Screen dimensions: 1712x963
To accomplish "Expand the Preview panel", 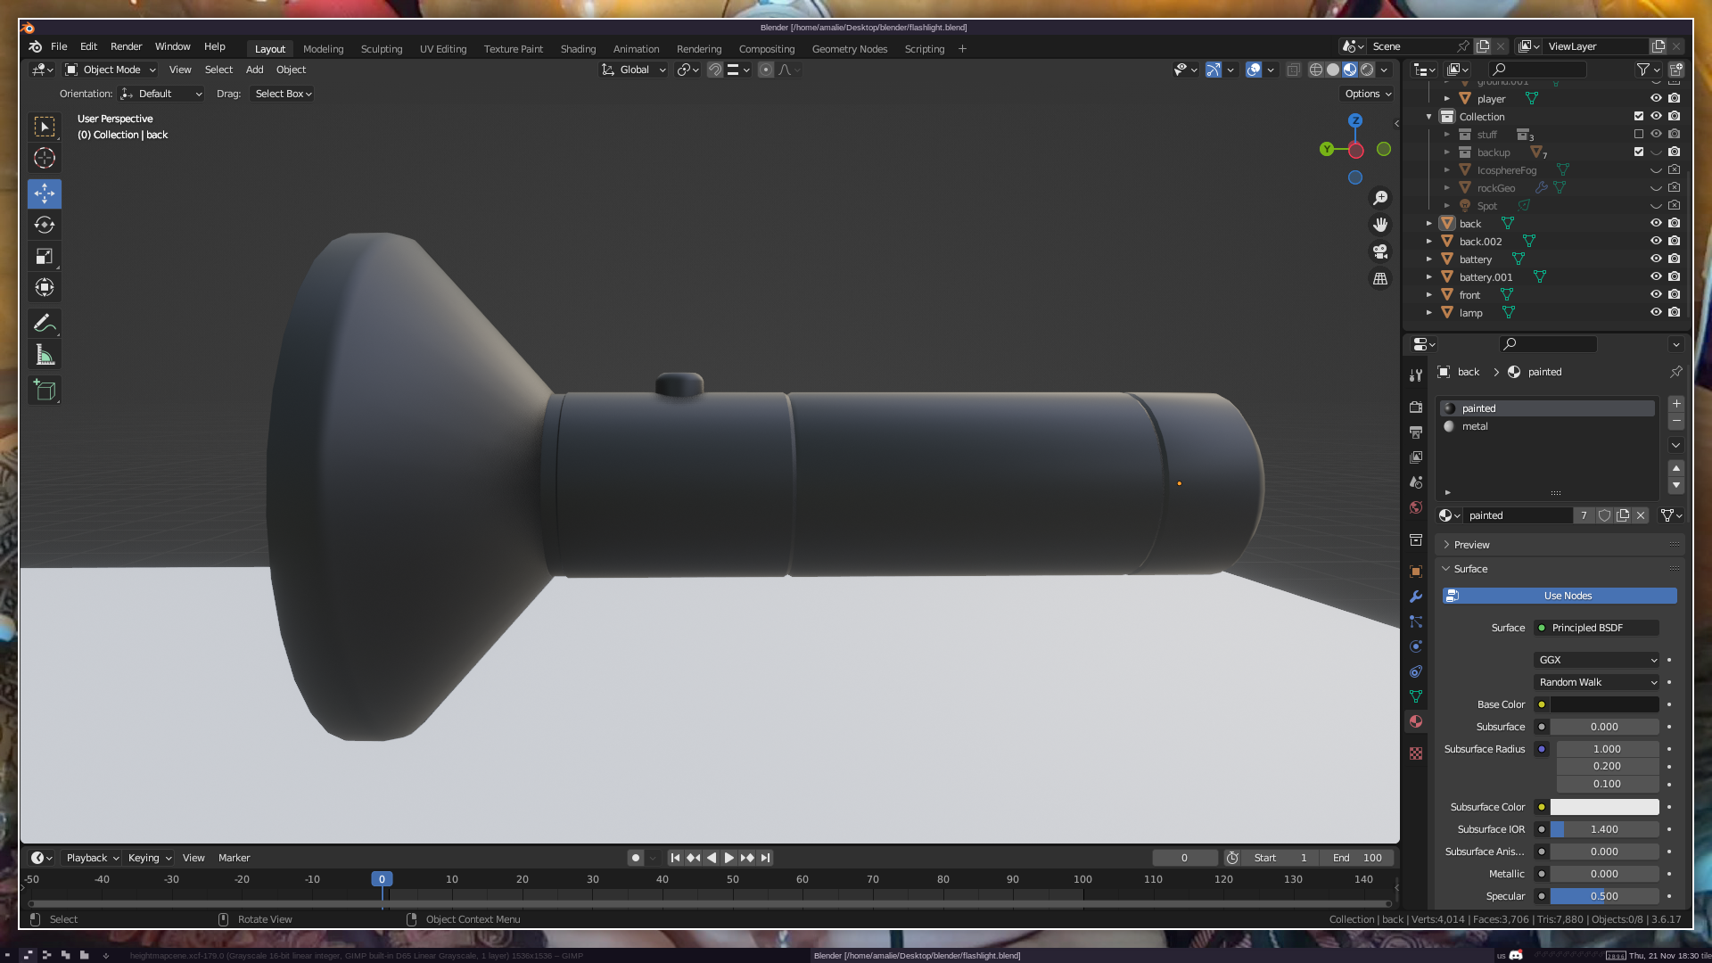I will (x=1471, y=545).
